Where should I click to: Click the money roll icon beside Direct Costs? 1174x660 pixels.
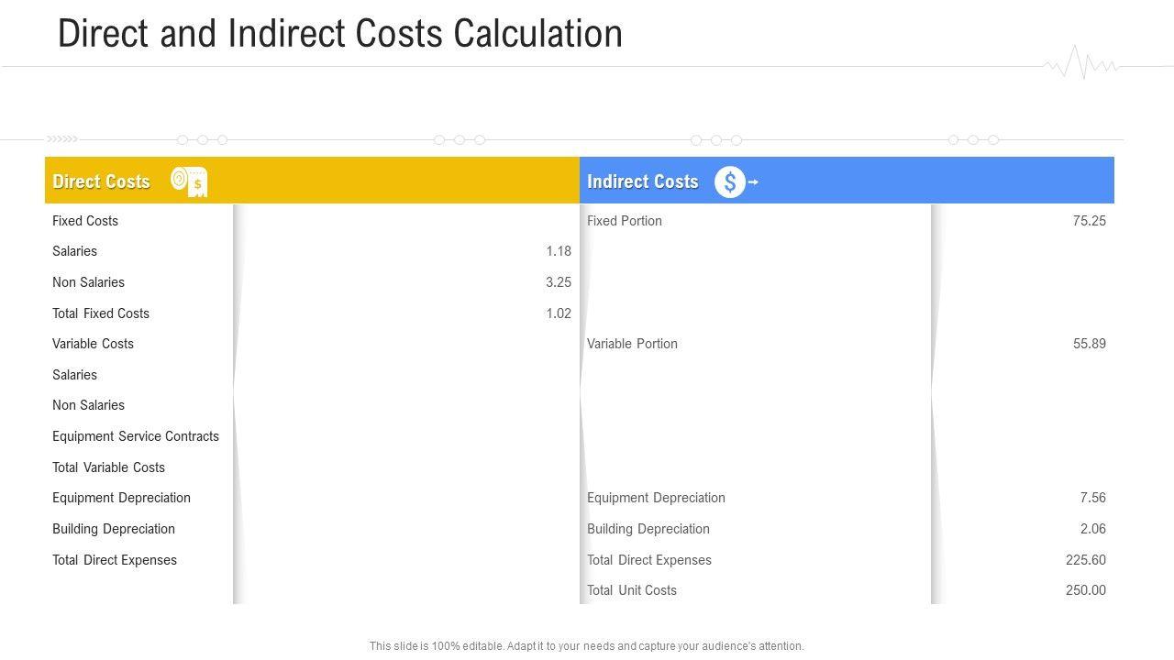(189, 181)
